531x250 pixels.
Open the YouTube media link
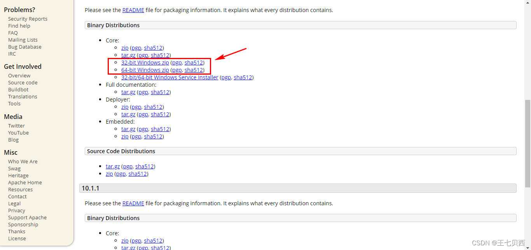18,133
